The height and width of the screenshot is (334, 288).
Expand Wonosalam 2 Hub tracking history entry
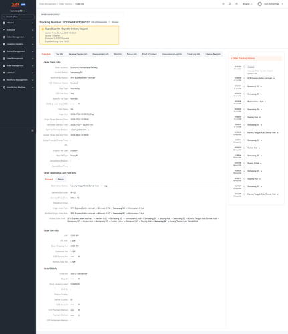pos(265,102)
